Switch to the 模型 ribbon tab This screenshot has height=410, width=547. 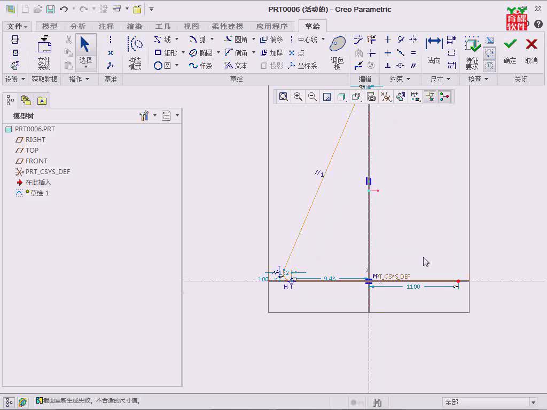point(50,27)
